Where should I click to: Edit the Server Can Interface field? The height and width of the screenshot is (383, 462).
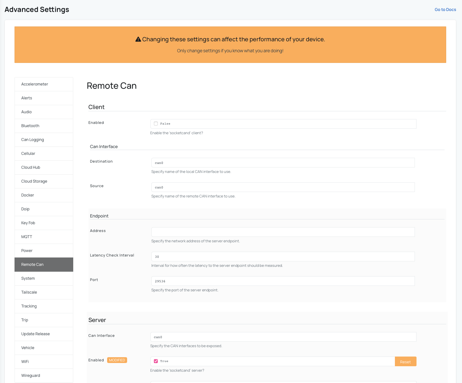pos(283,337)
